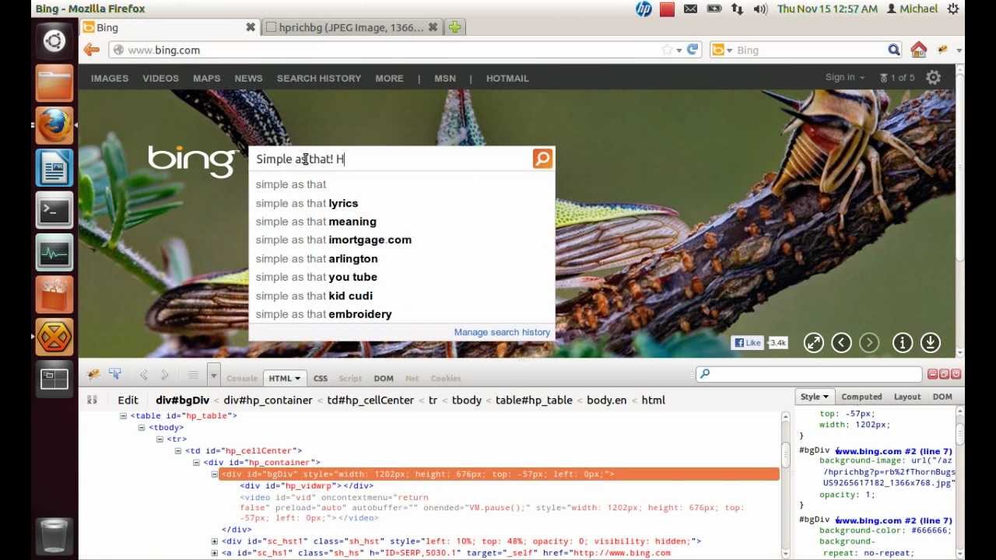Open Bing VIDEOS menu item

160,78
